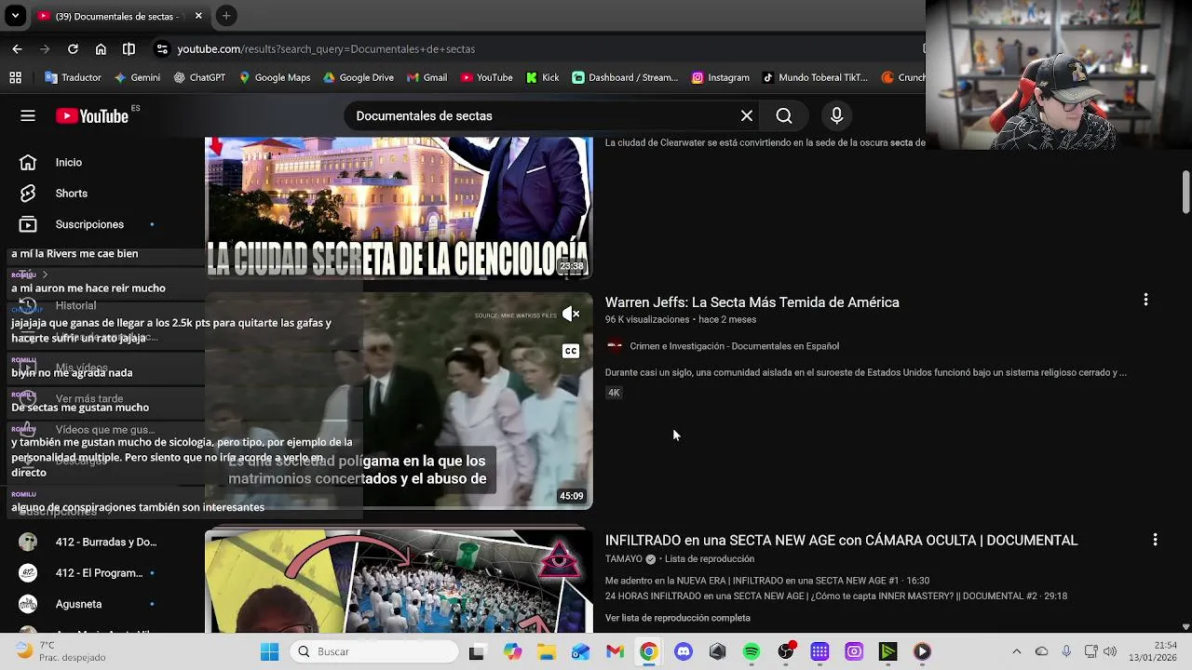Open the Gmail taskbar icon
The width and height of the screenshot is (1192, 670).
(615, 651)
